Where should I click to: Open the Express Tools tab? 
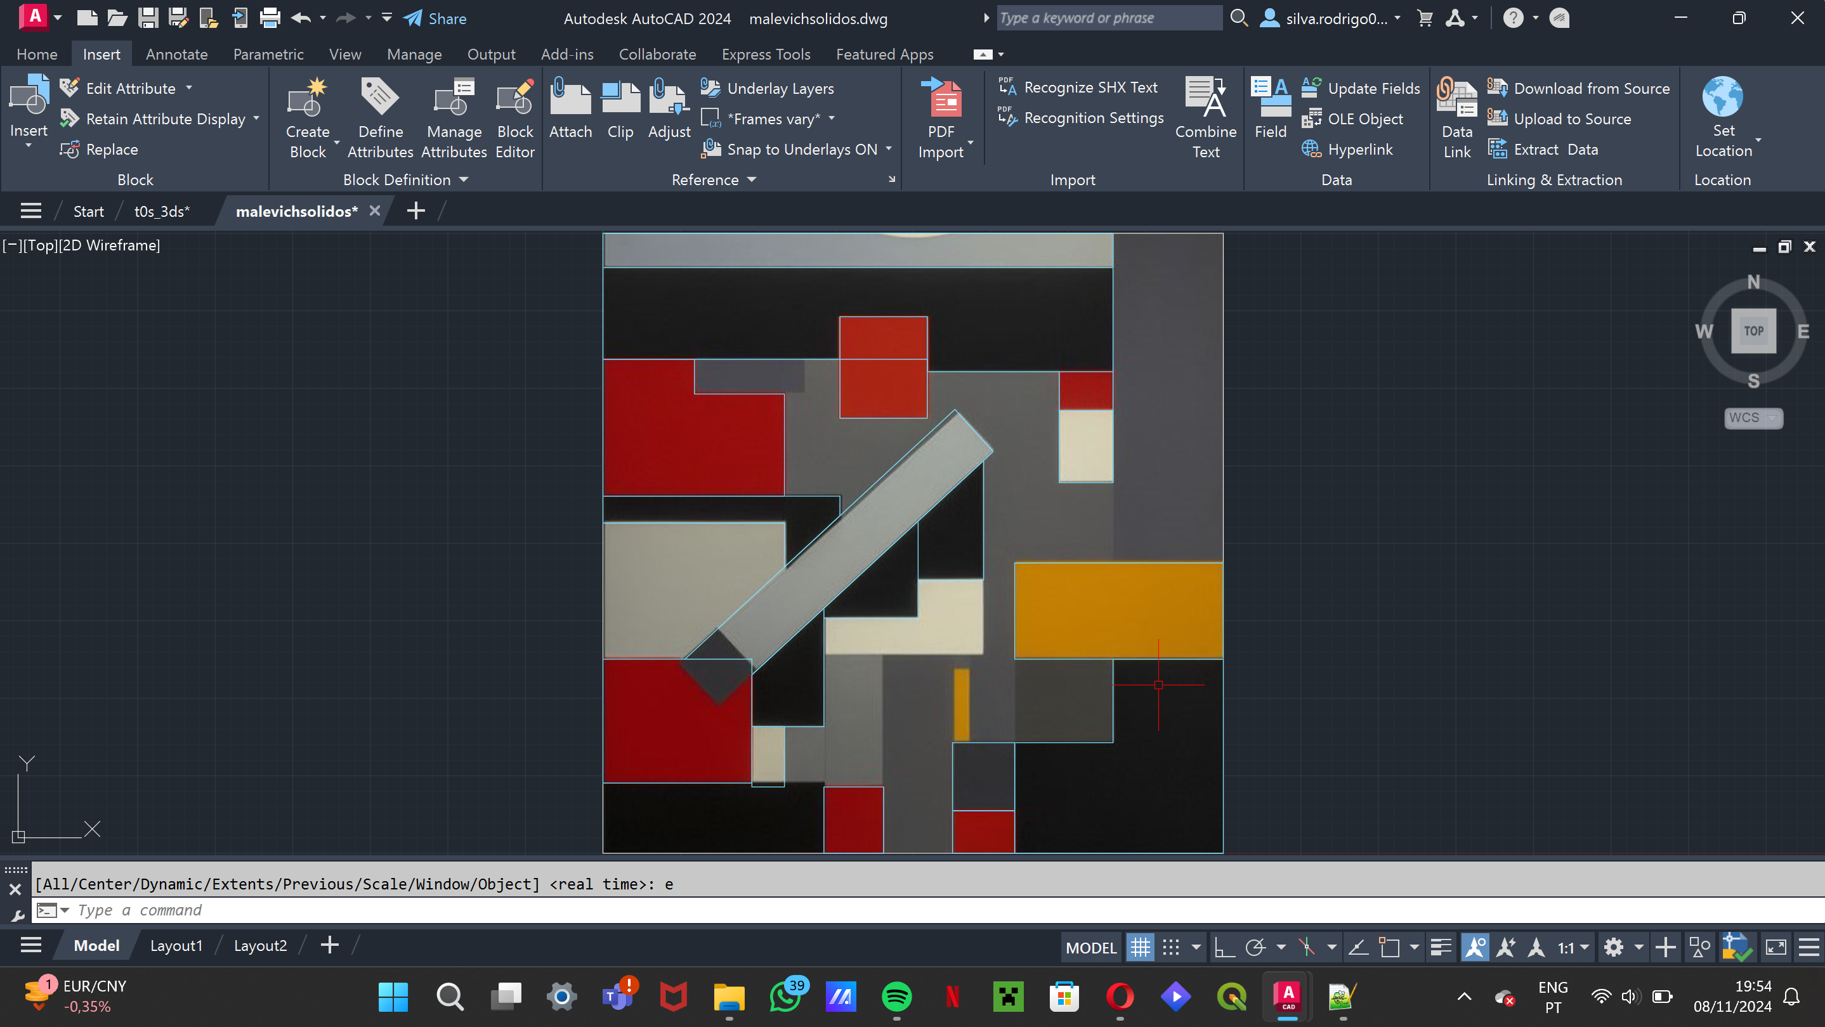coord(766,54)
